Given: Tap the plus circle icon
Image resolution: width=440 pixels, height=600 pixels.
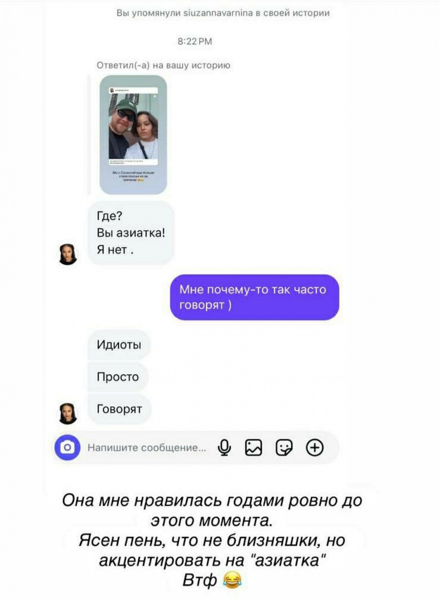Looking at the screenshot, I should (x=315, y=448).
